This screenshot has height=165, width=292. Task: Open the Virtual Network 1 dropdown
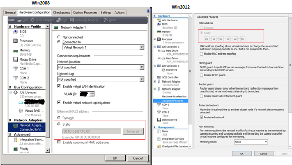pos(142,47)
